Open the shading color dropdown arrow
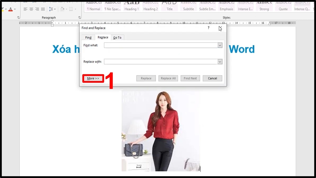 (67, 9)
